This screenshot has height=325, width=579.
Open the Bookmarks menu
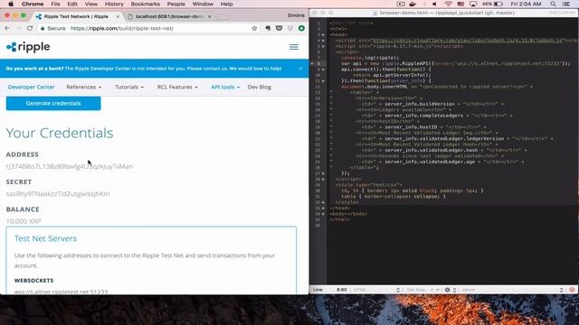pos(145,4)
